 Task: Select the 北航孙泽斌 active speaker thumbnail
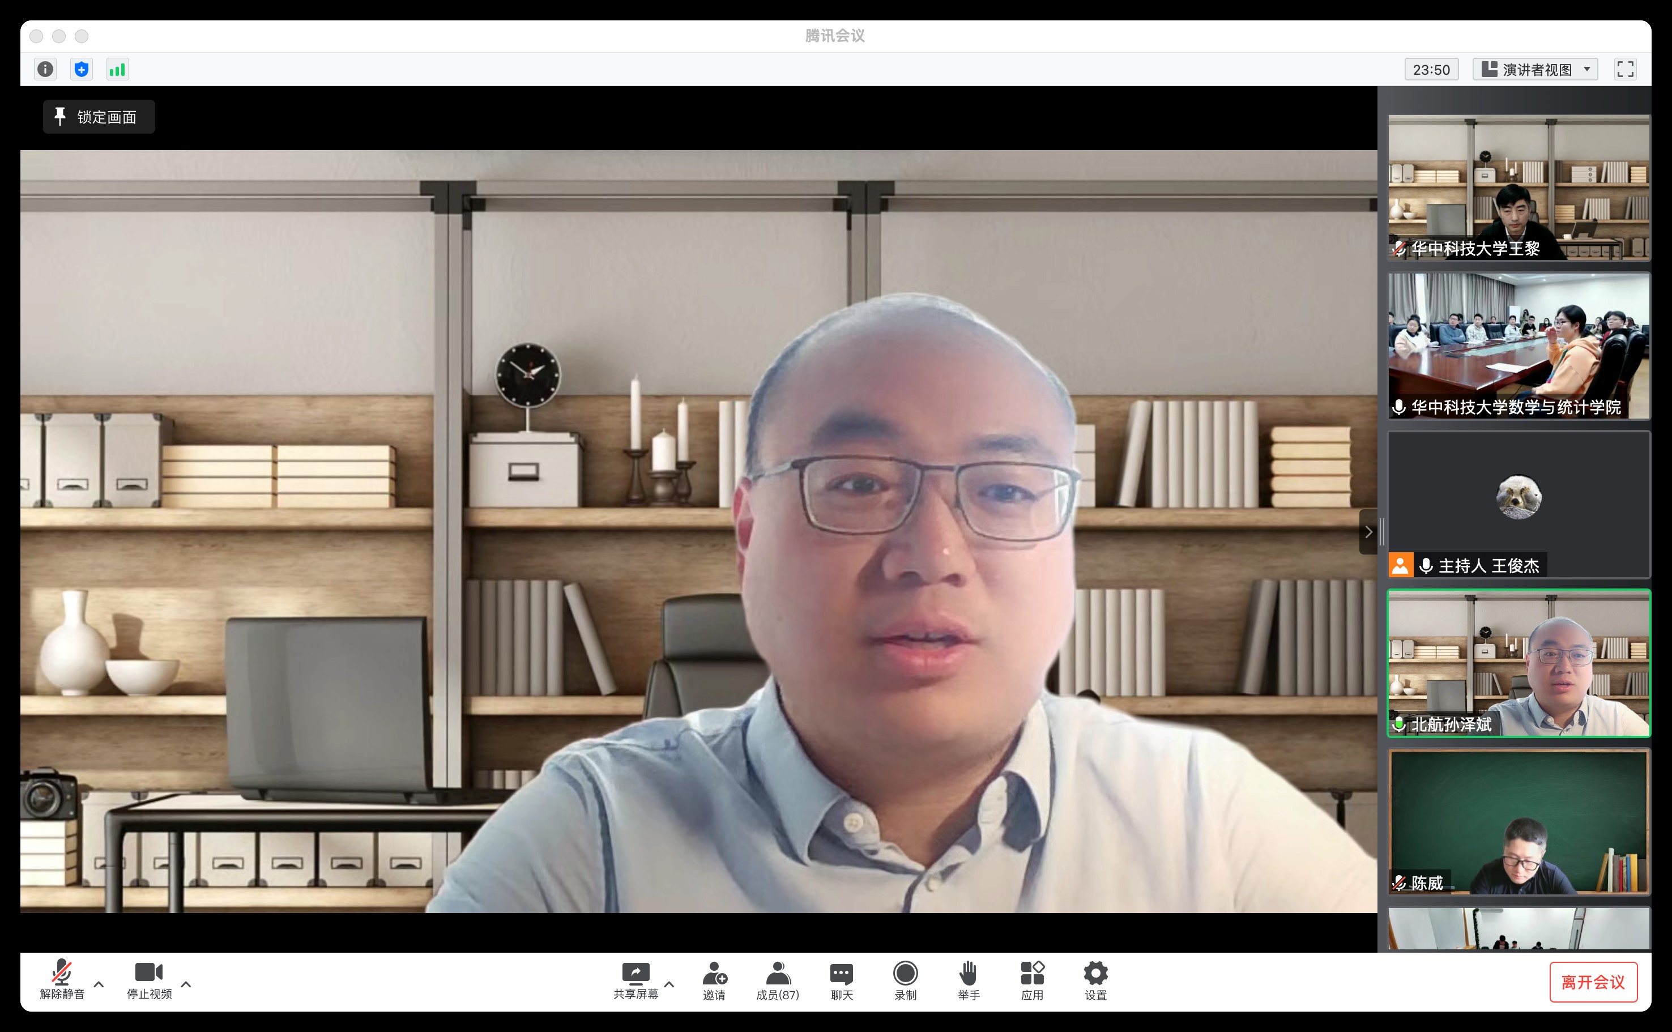[1519, 663]
